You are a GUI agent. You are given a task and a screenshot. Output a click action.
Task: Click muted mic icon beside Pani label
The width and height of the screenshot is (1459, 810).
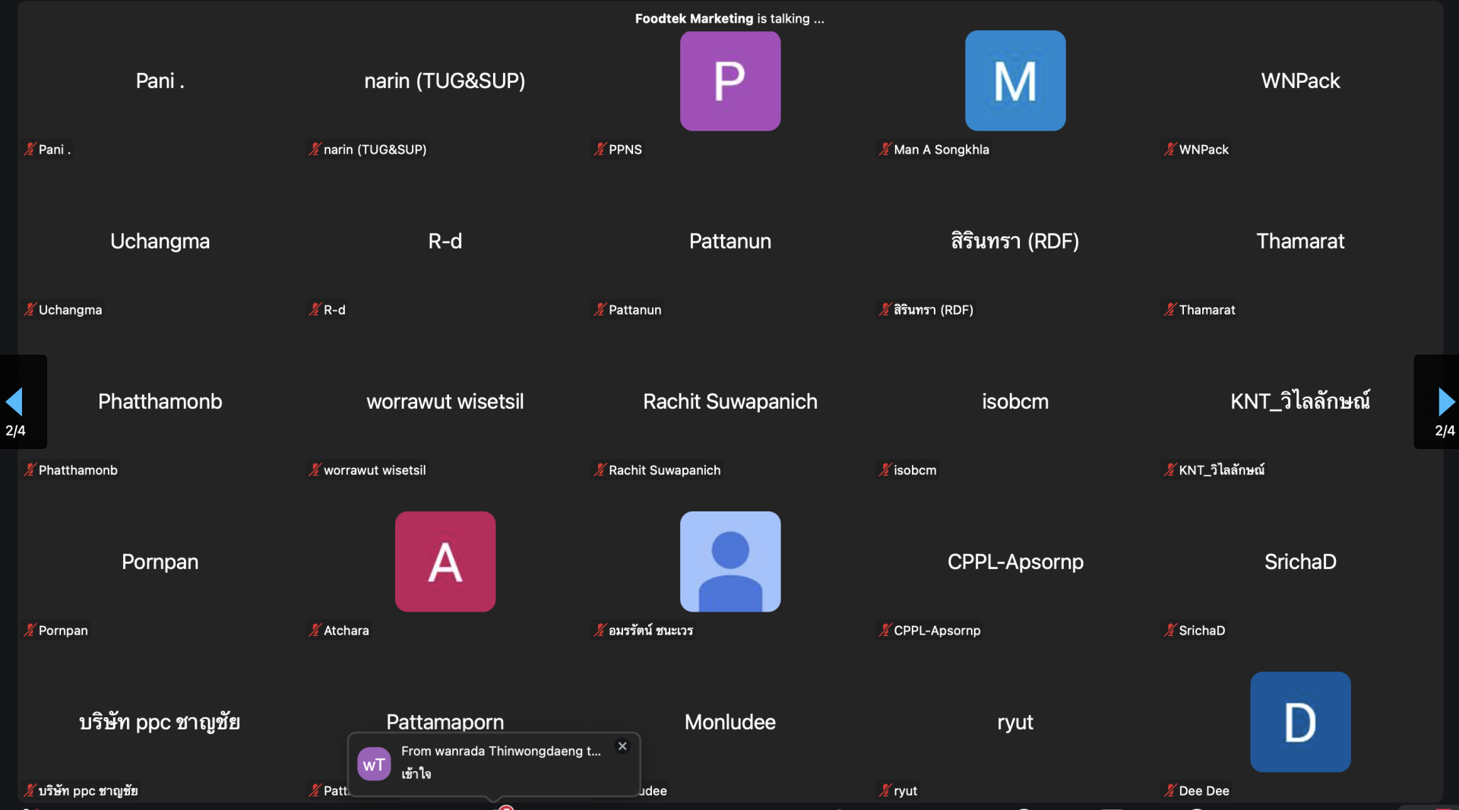[x=30, y=150]
